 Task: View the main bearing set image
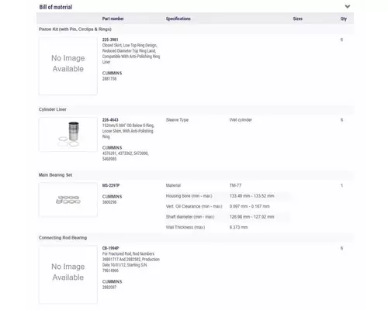pos(68,200)
